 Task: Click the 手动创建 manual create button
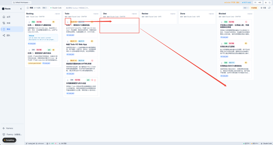coord(254,8)
